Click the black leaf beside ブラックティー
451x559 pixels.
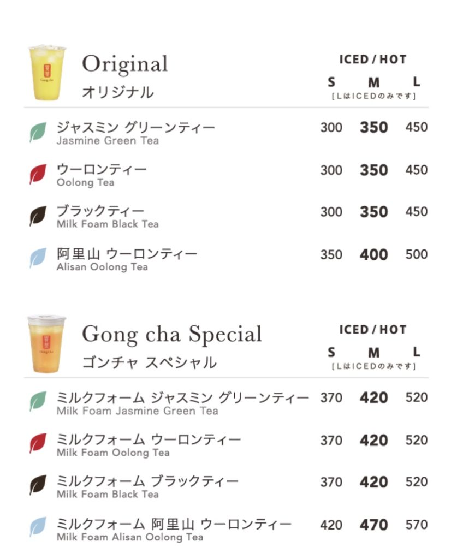38,216
